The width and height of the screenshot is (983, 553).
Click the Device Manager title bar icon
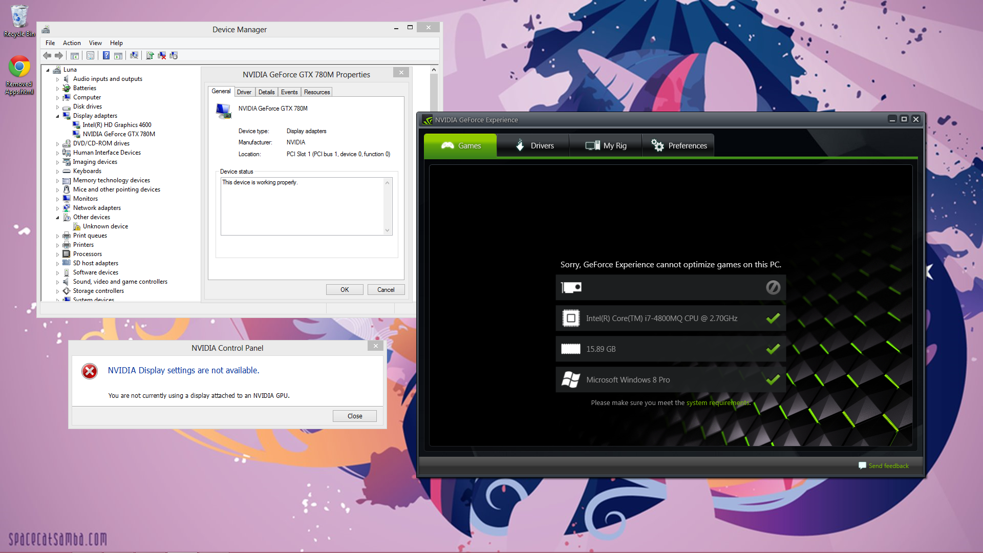coord(46,30)
